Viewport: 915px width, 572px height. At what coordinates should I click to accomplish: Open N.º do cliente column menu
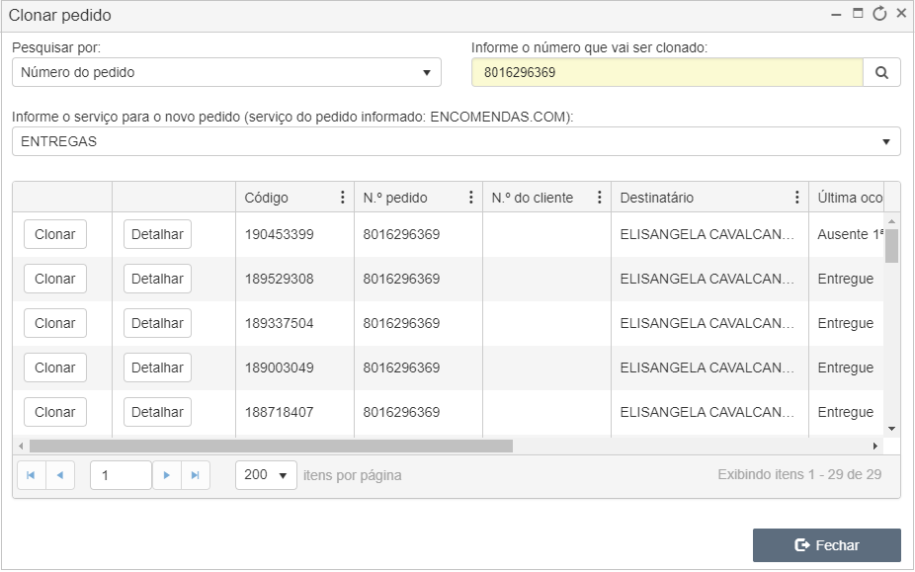pyautogui.click(x=600, y=198)
